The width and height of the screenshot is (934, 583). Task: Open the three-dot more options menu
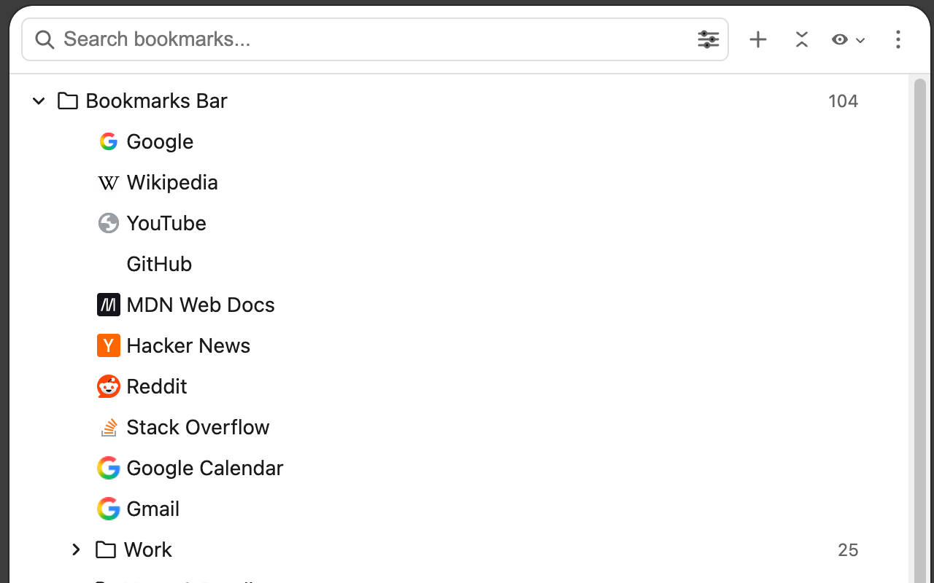[x=898, y=39]
